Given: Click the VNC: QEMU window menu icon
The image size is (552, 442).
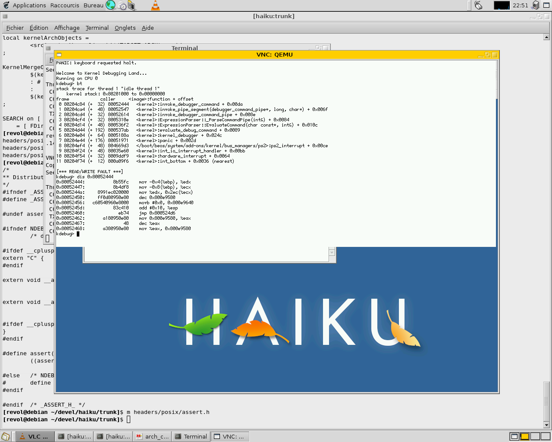Looking at the screenshot, I should pos(59,55).
